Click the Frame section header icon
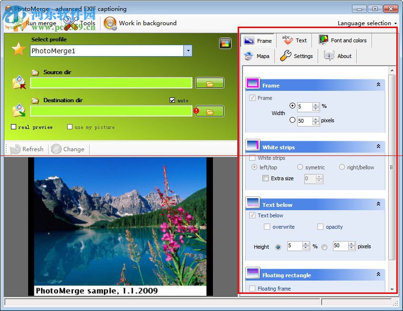The width and height of the screenshot is (403, 311). pos(252,84)
